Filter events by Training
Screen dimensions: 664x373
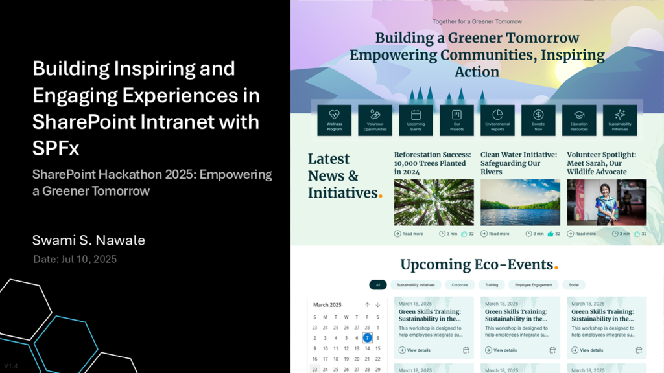492,285
